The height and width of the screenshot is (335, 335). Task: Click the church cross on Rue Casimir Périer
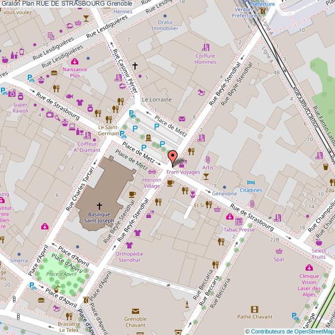click(x=135, y=66)
